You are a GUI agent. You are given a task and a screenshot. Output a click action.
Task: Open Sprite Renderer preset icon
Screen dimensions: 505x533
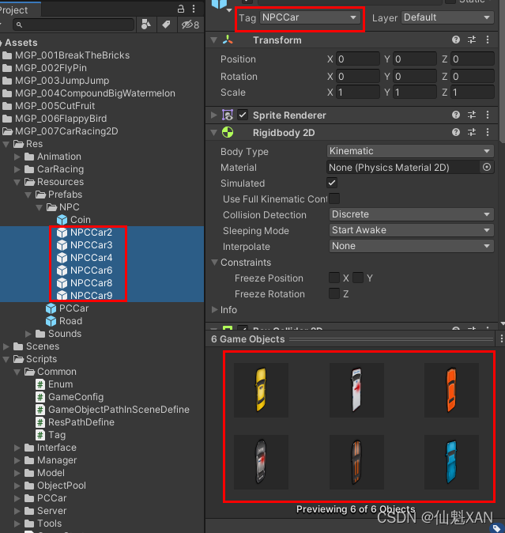(x=472, y=115)
